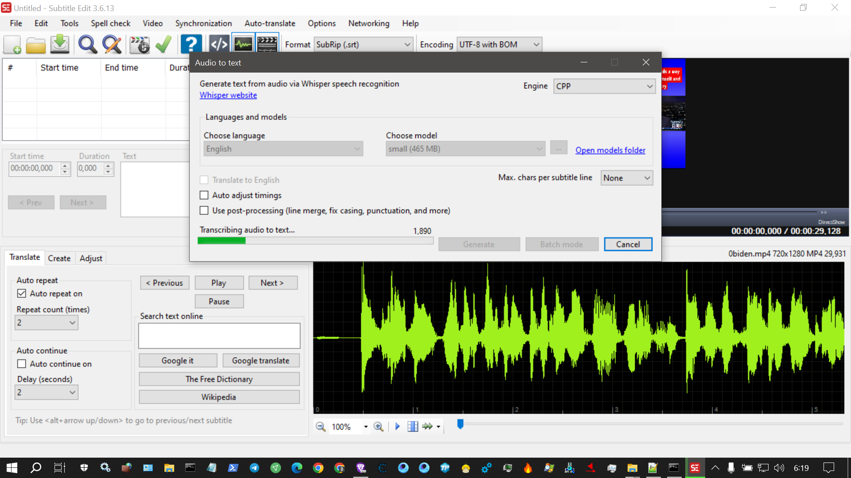
Task: Zoom in on the waveform
Action: pos(379,426)
